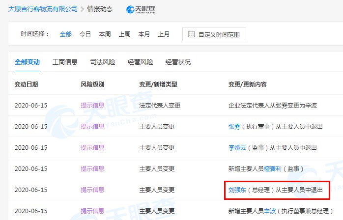Click 提示信息 in the 法定代表人变更 row
Screen dimensions: 343x220
[92, 106]
